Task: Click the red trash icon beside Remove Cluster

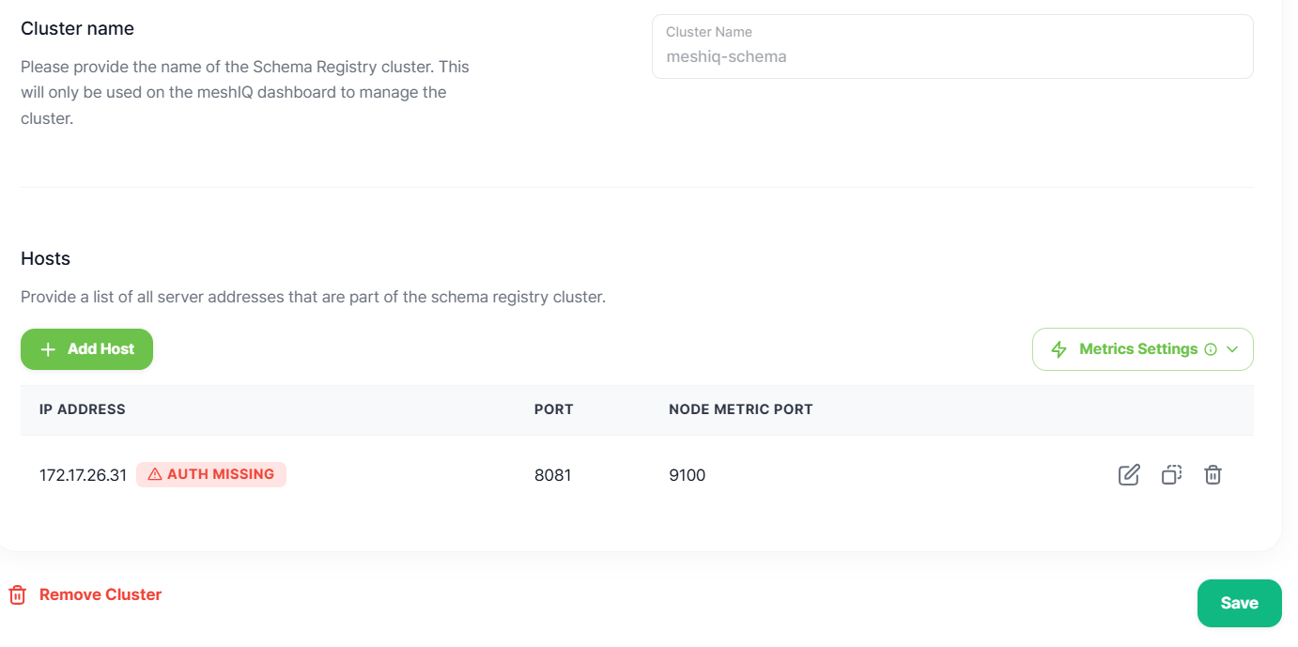Action: [18, 594]
